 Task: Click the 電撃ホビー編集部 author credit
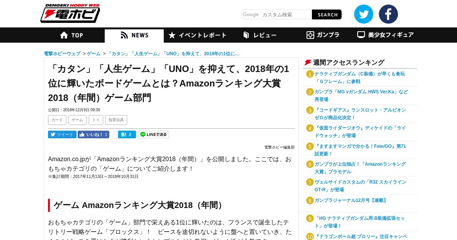[280, 147]
